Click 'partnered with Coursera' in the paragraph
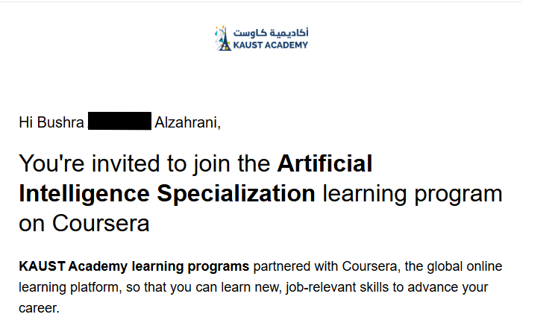The image size is (555, 320). (325, 266)
